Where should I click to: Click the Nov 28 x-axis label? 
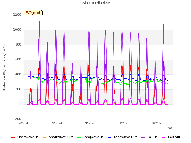tap(90, 123)
